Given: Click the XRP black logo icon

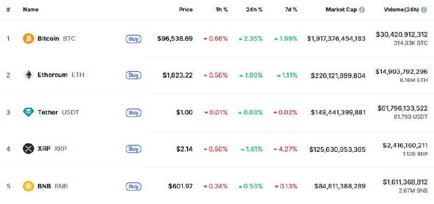Looking at the screenshot, I should 29,149.
